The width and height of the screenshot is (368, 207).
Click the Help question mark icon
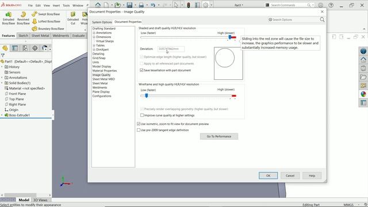331,5
